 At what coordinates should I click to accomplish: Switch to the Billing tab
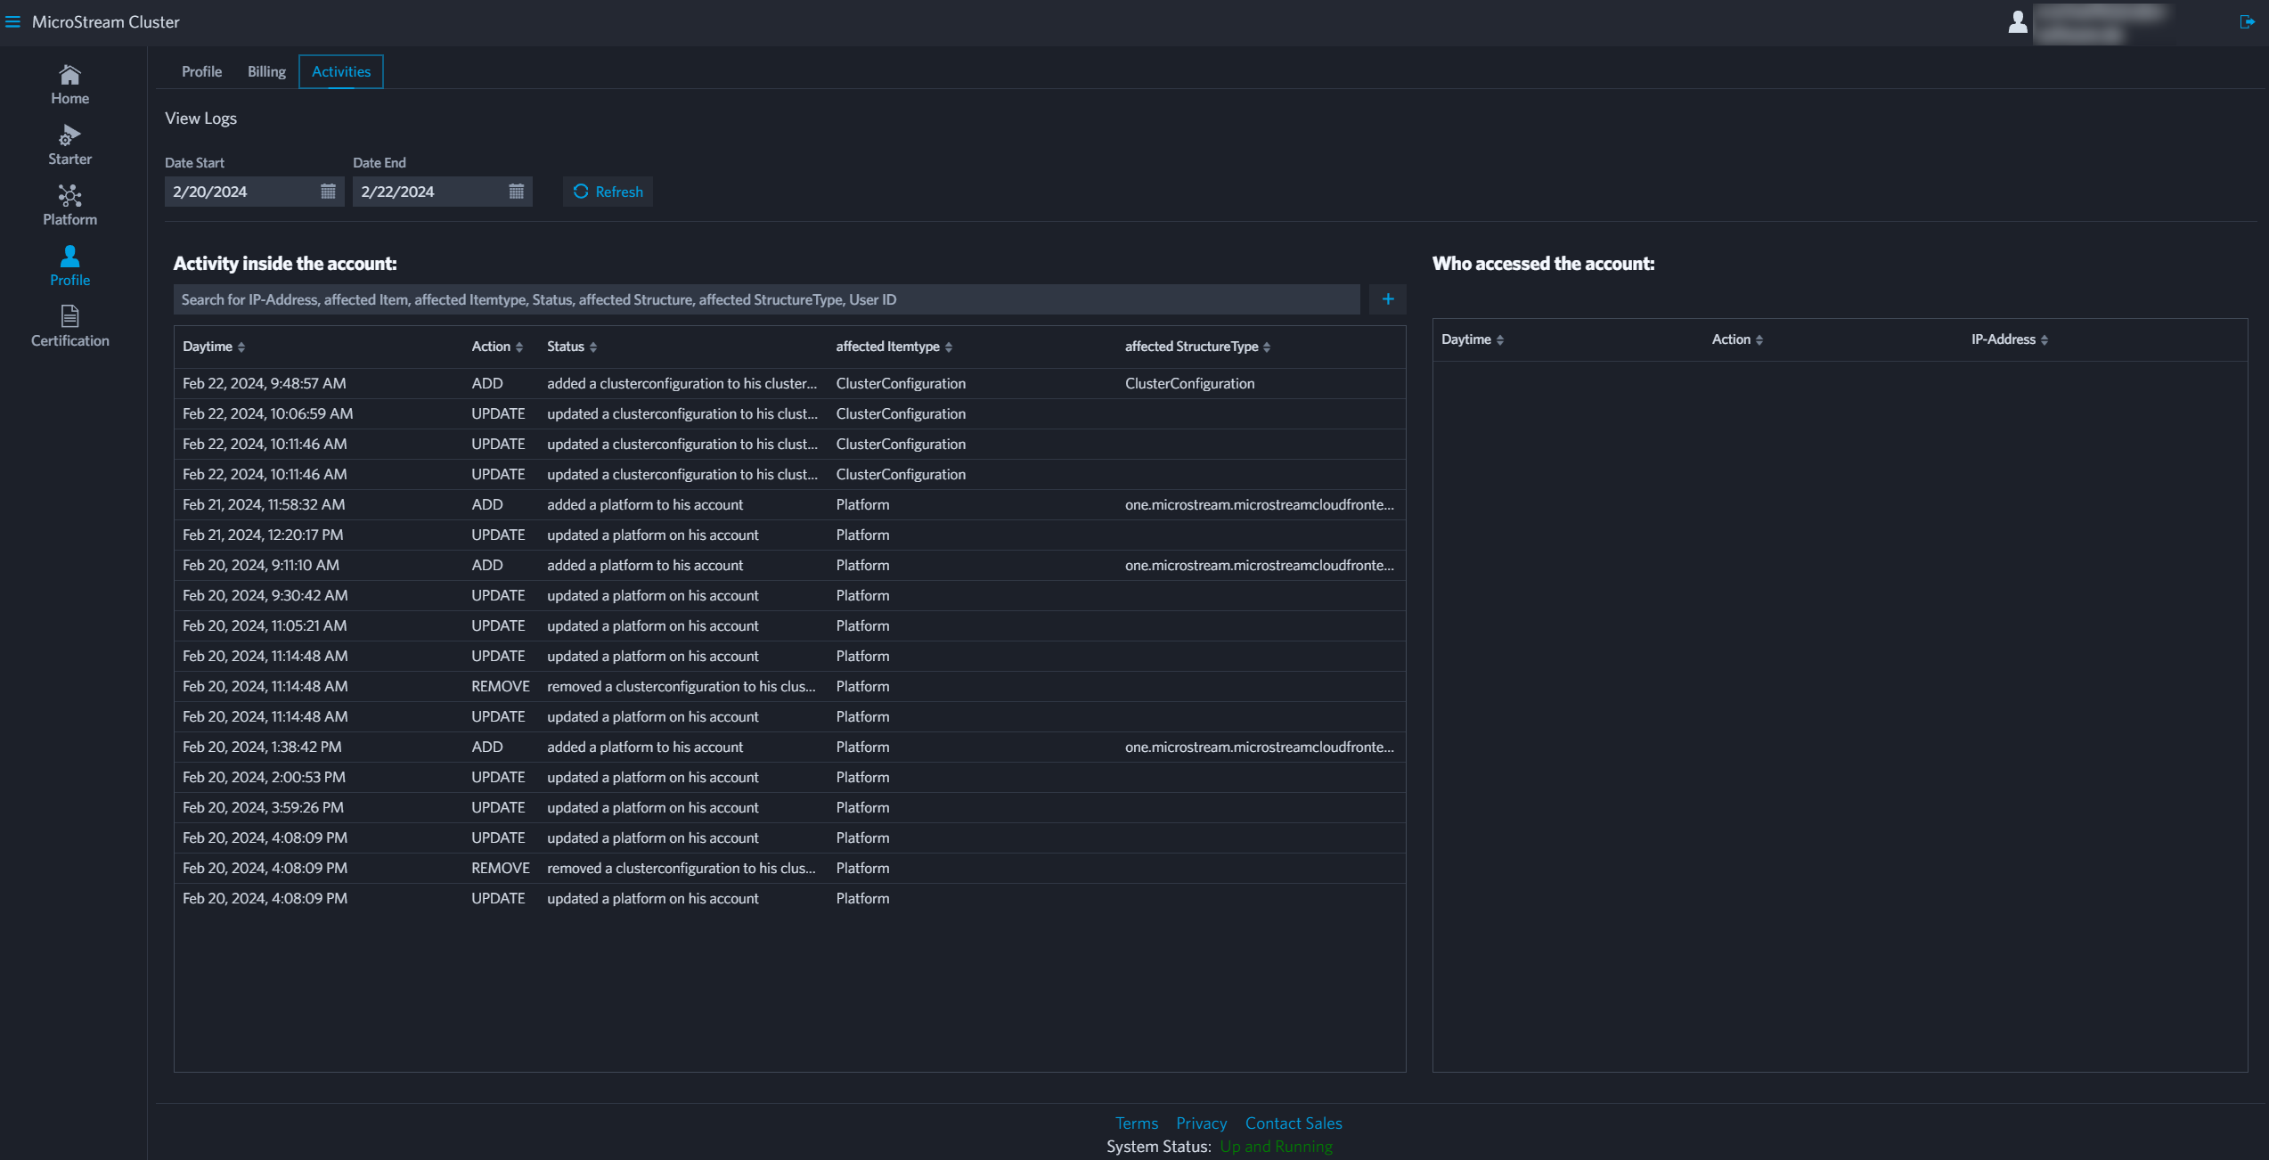tap(266, 71)
